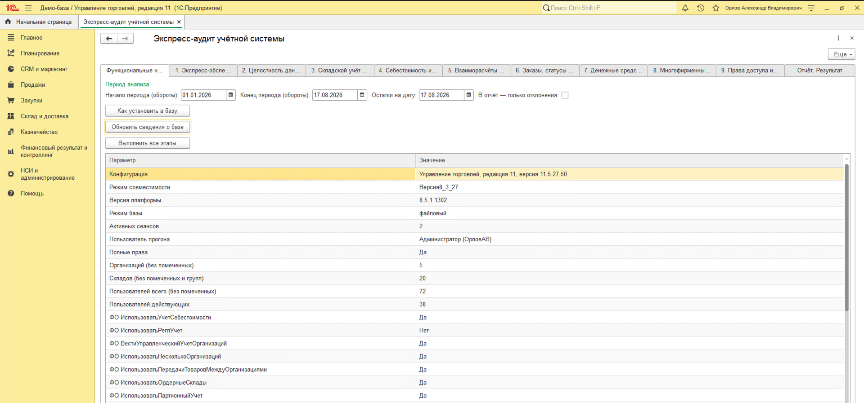864x403 pixels.
Task: Switch to 2. Целостность дан... tab
Action: [271, 71]
